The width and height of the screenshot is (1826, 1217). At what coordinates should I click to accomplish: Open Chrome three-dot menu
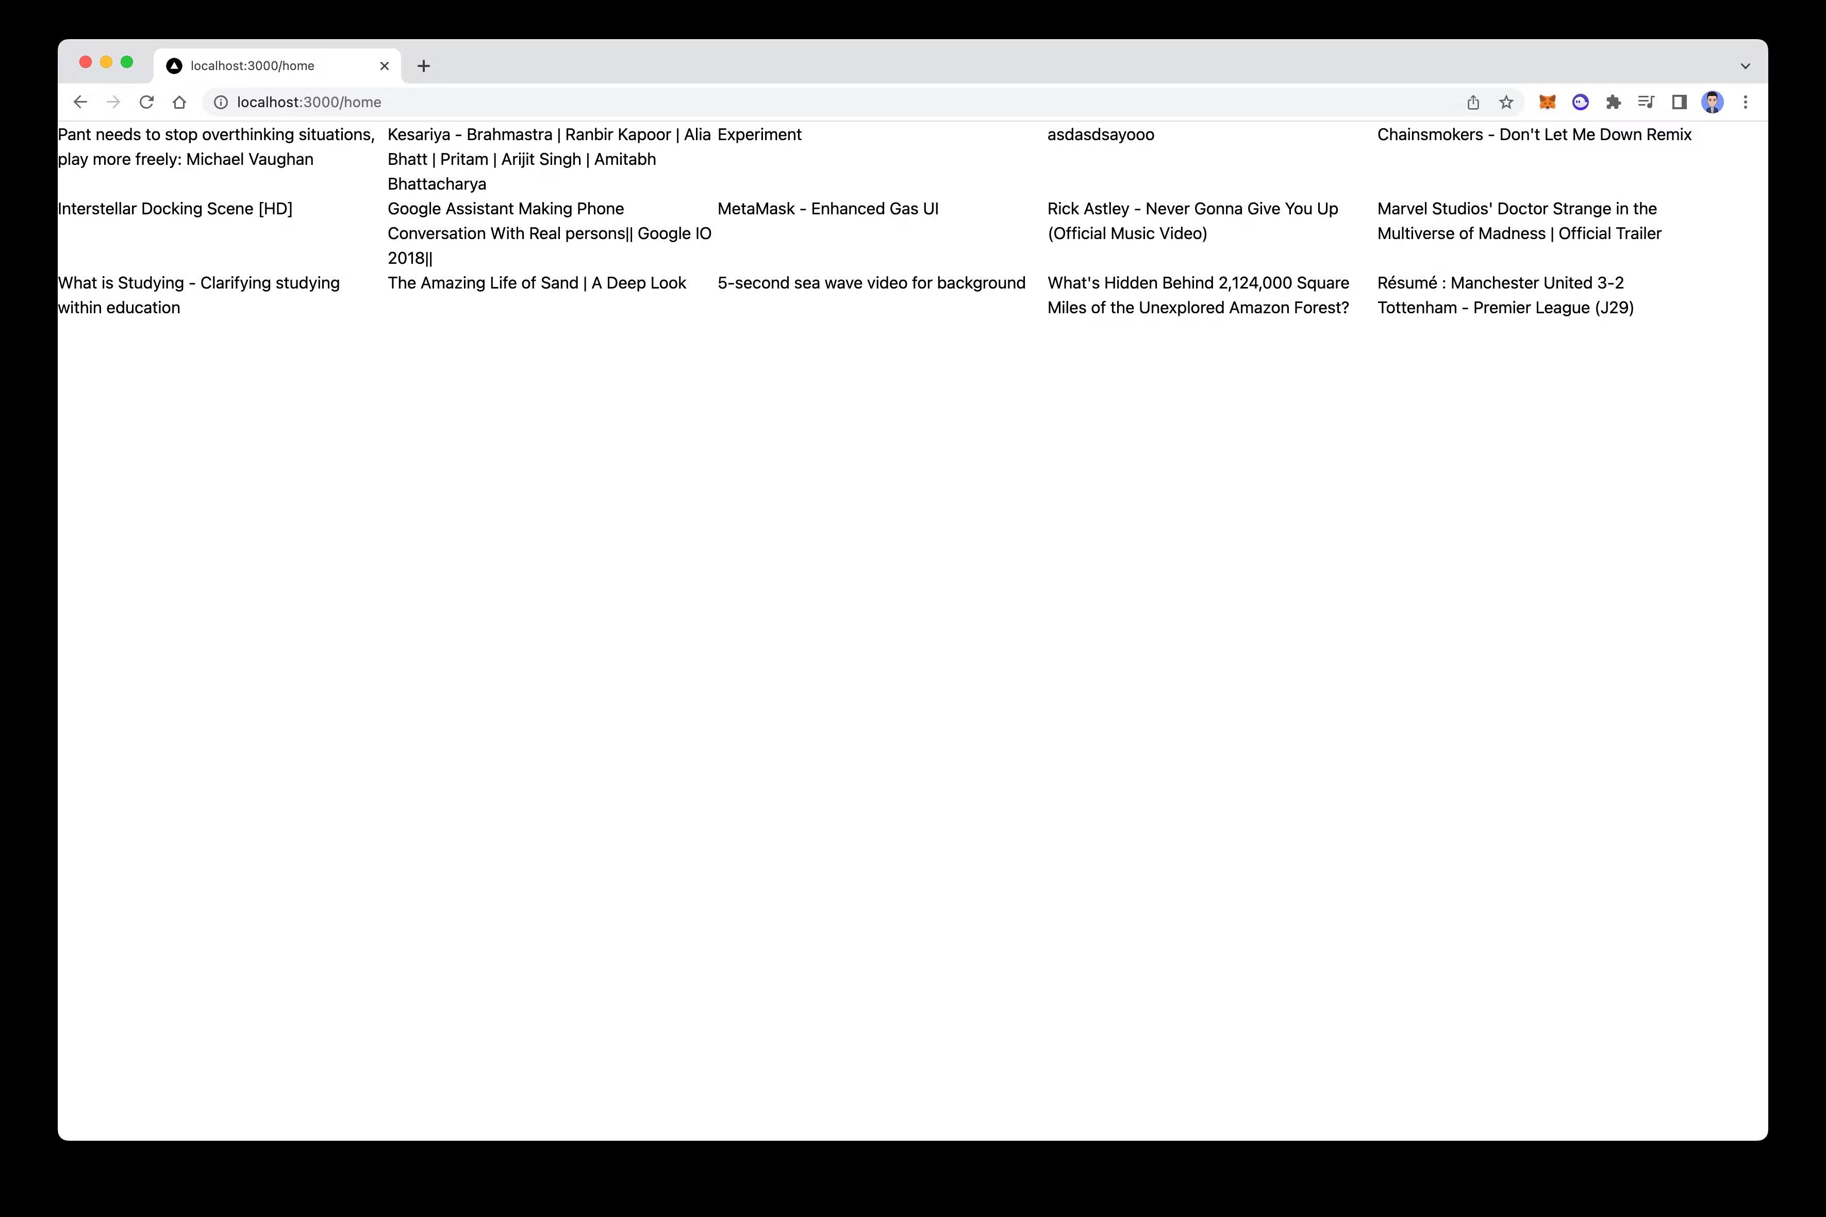(1745, 103)
